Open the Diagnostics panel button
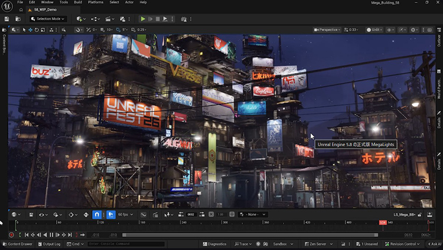443x250 pixels. click(x=214, y=244)
